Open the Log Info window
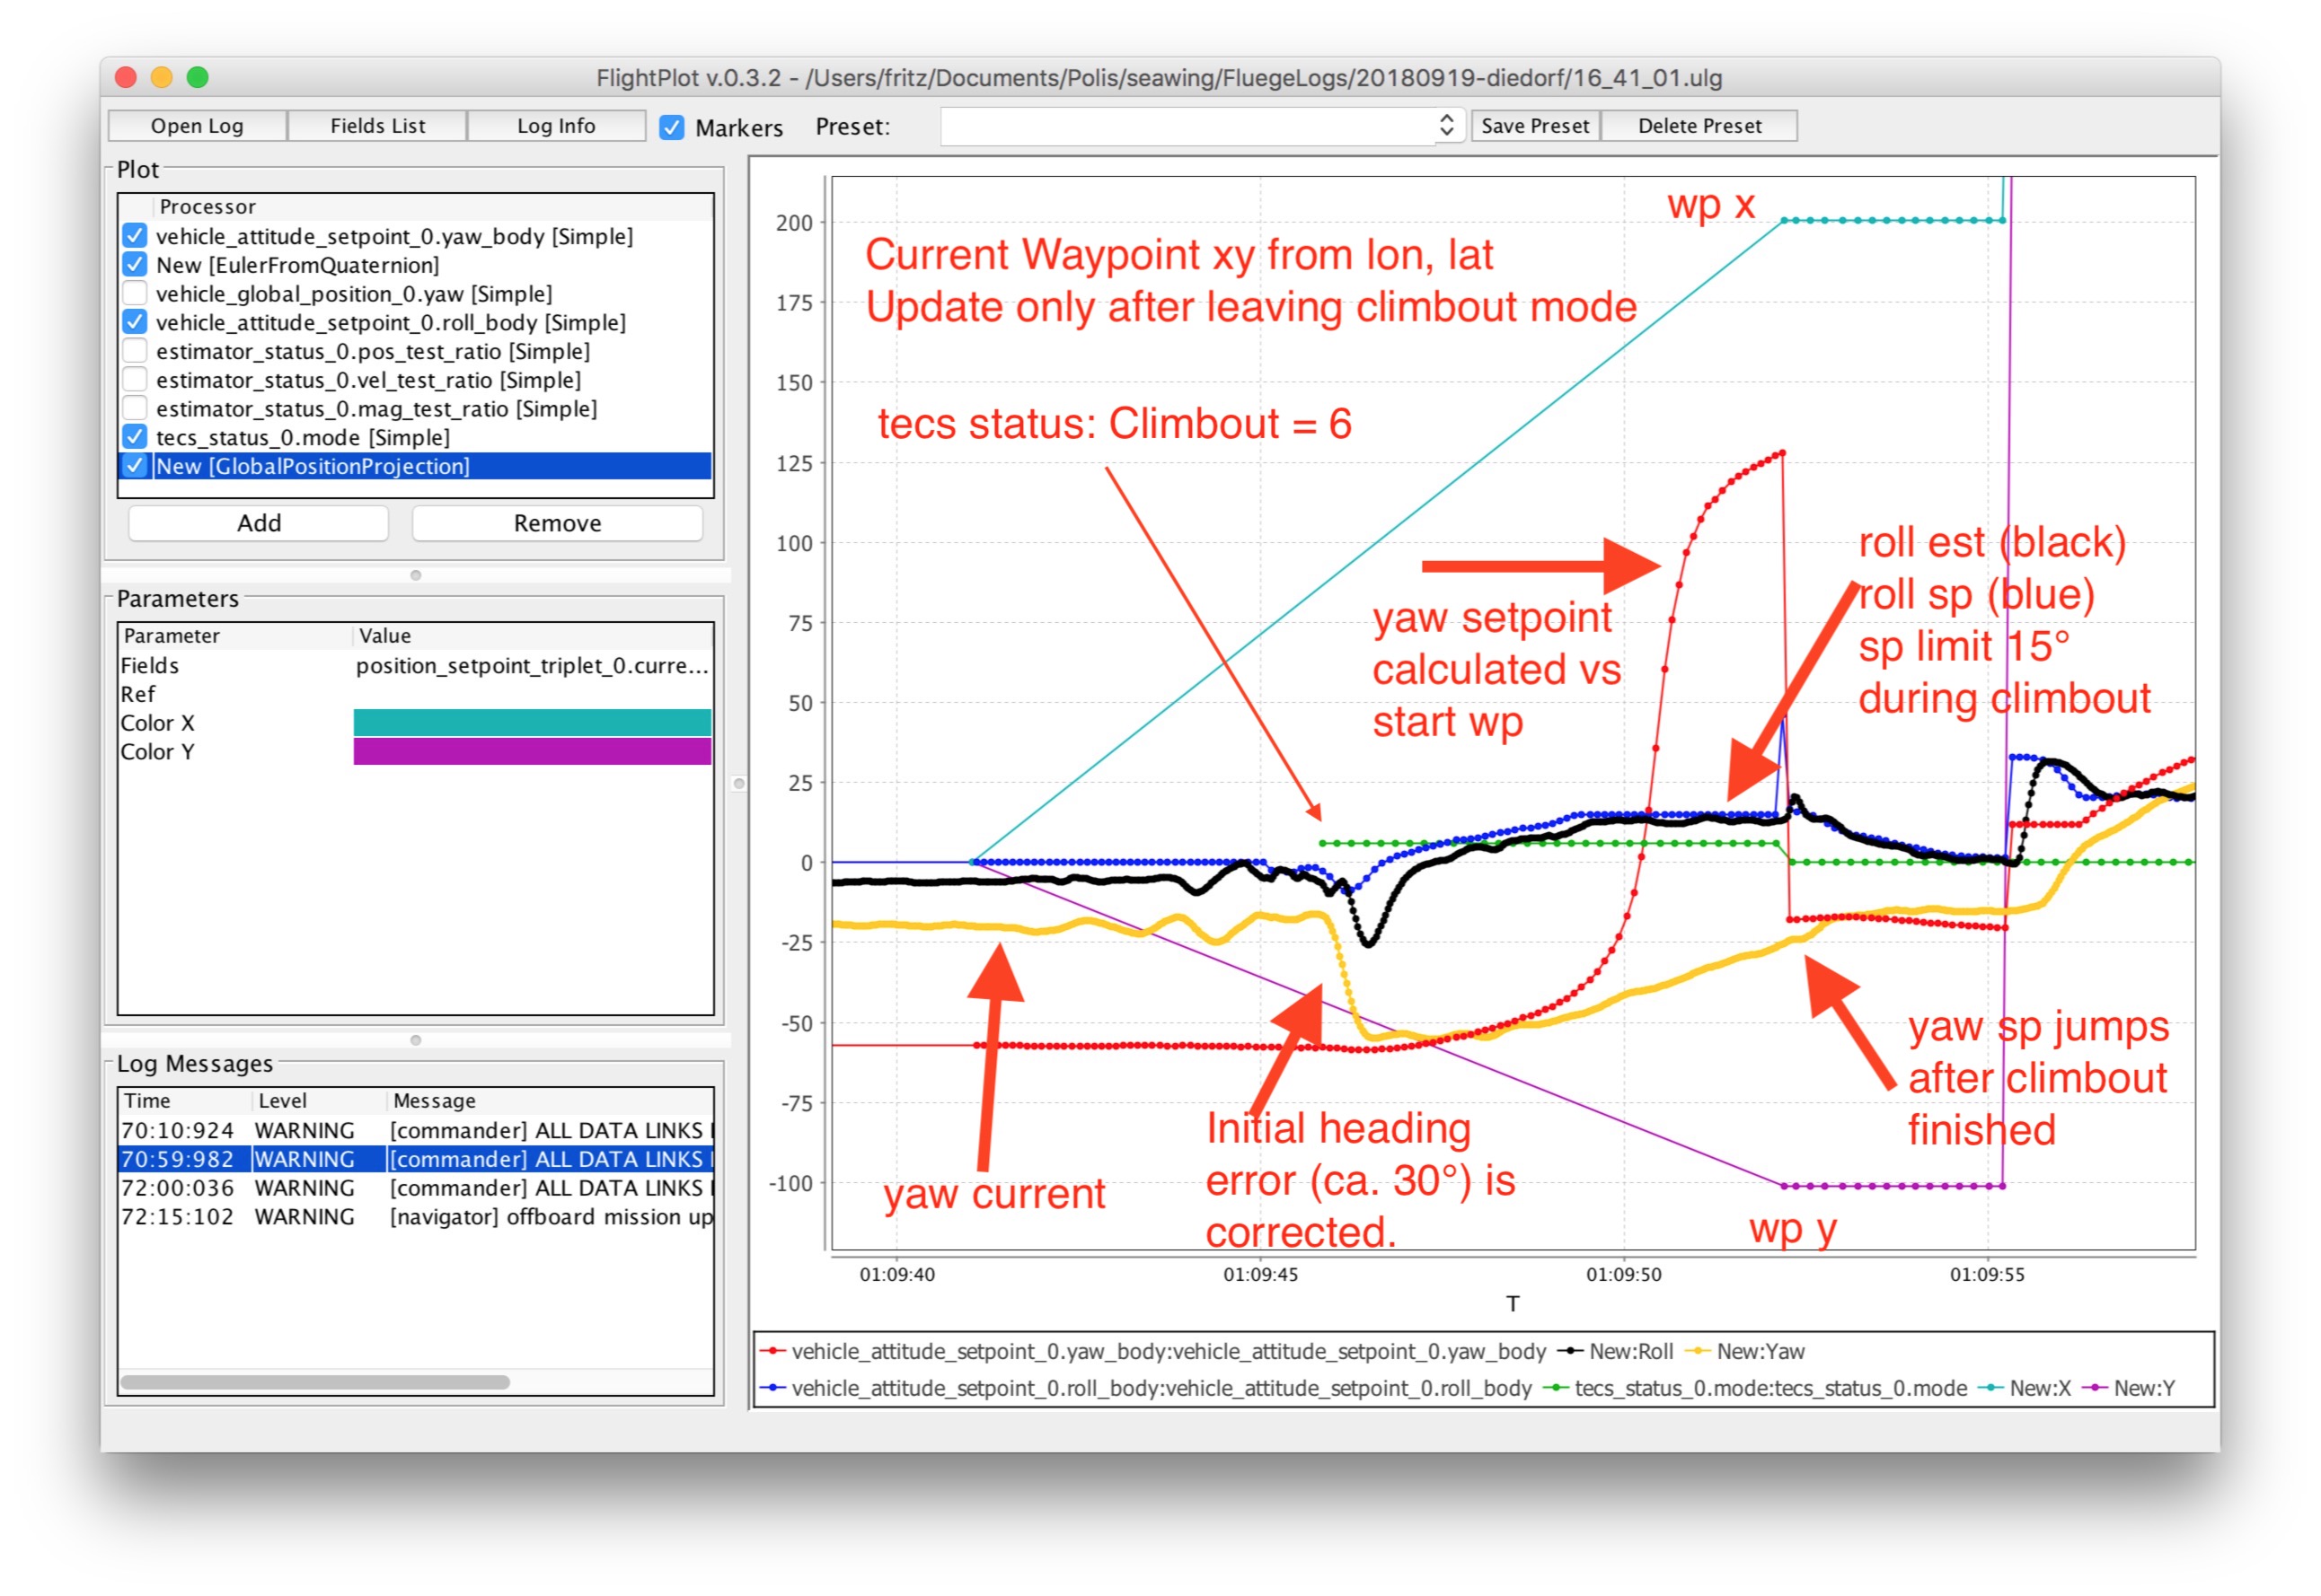This screenshot has width=2321, height=1596. [x=555, y=126]
